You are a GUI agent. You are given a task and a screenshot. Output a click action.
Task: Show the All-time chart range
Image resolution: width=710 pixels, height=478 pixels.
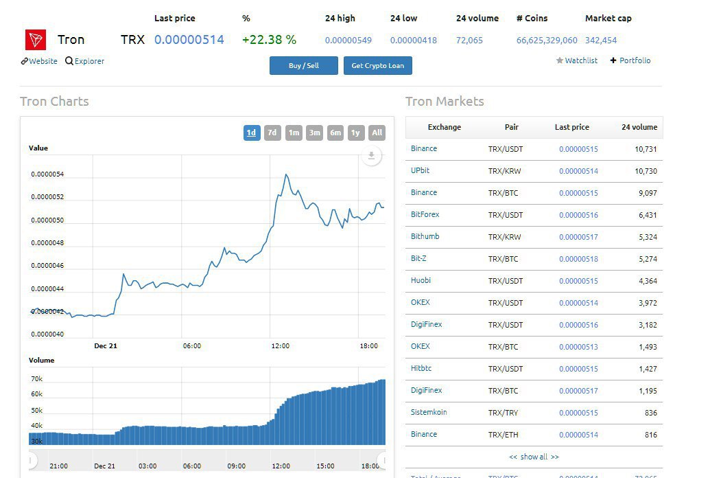377,133
